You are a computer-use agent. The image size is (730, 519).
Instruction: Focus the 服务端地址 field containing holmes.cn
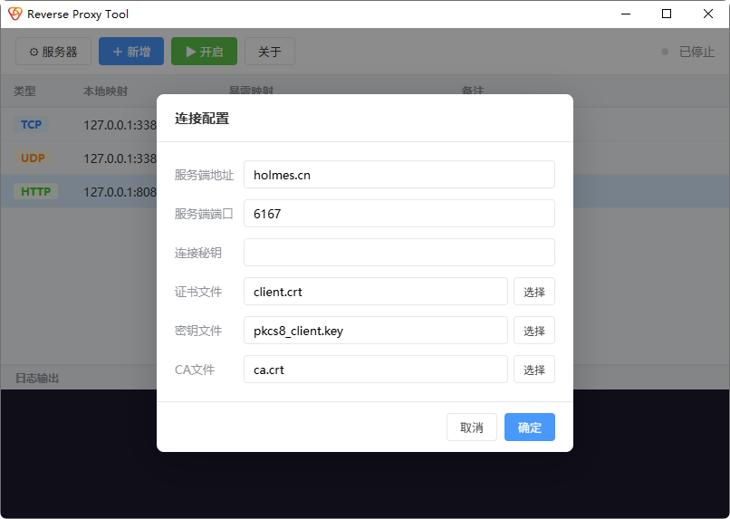pos(399,175)
